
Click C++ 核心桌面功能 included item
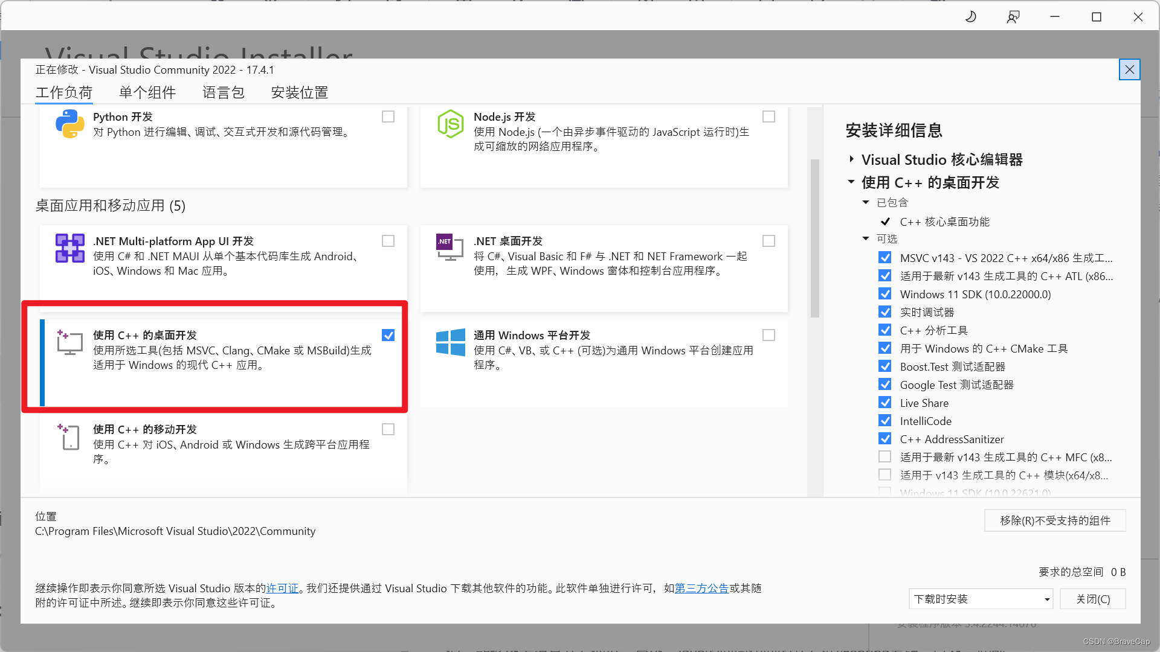(x=945, y=222)
